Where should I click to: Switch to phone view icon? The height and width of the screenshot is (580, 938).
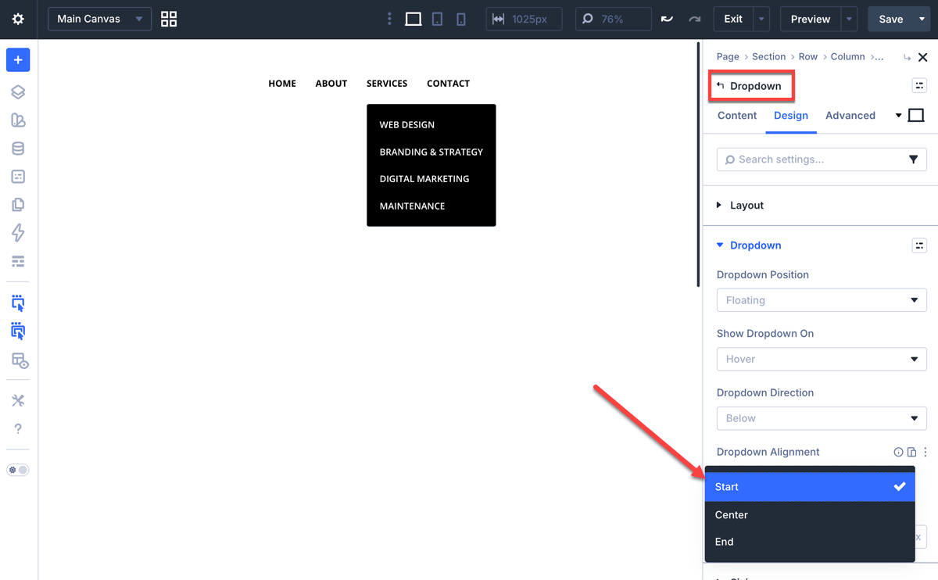[x=461, y=19]
